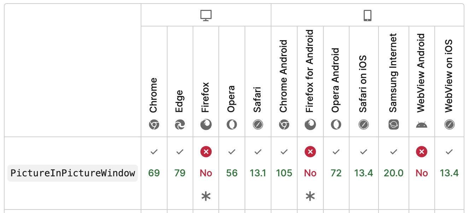Click the Firefox for Android logo

click(310, 124)
